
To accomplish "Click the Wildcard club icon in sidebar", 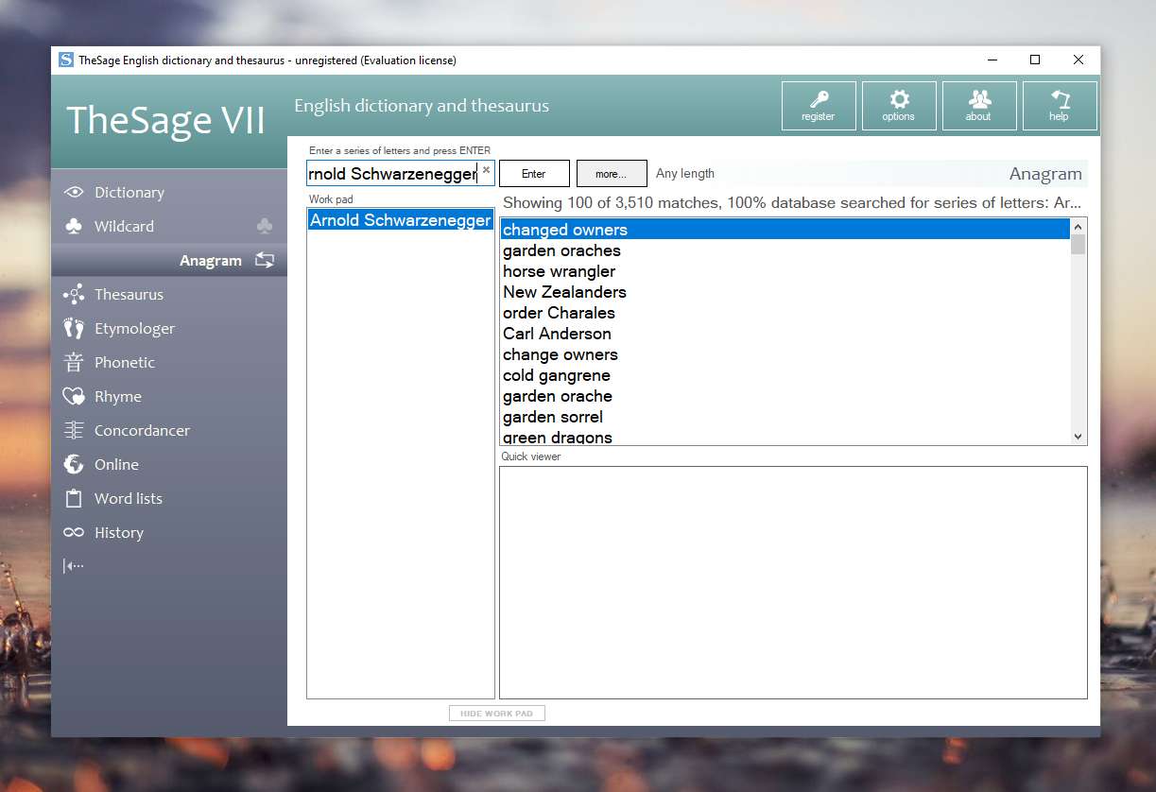I will point(74,227).
